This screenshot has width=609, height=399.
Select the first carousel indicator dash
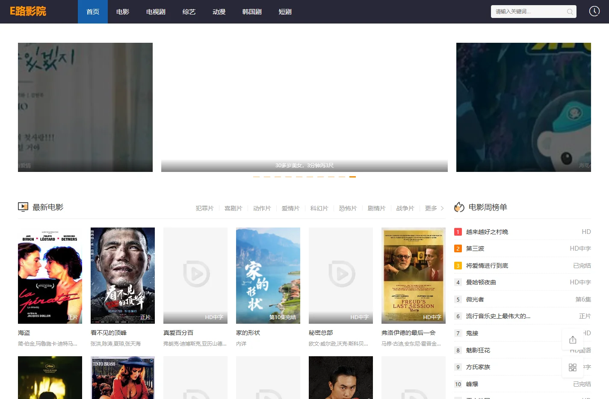[256, 177]
